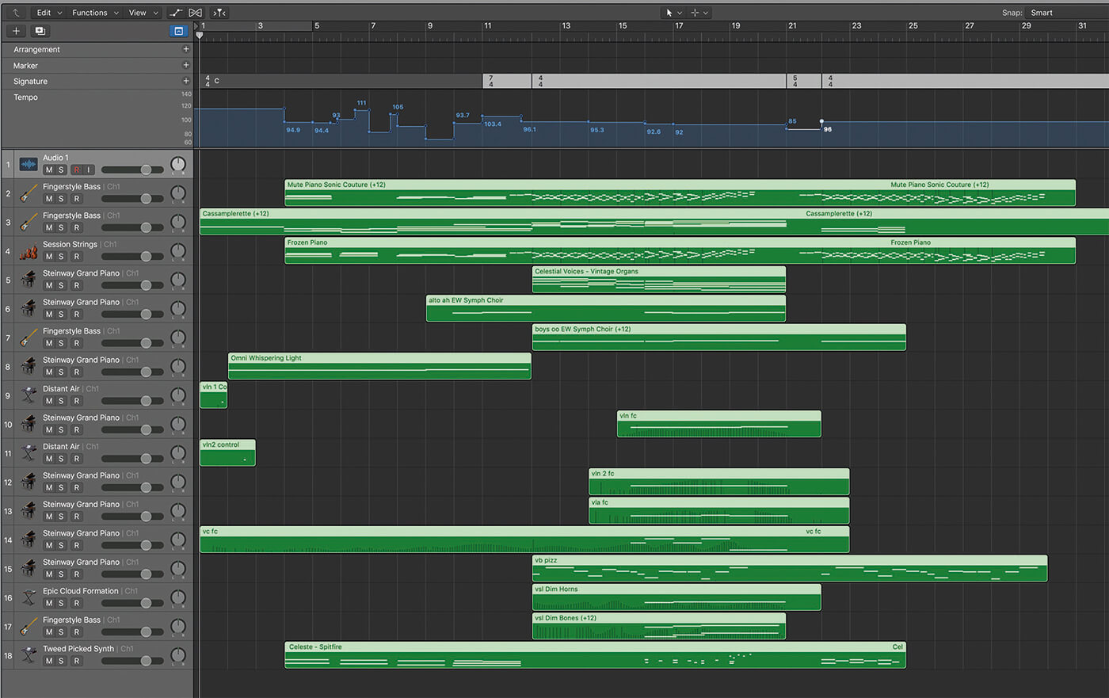Adjust the Audio 1 pan knob
The height and width of the screenshot is (698, 1109).
(x=178, y=165)
